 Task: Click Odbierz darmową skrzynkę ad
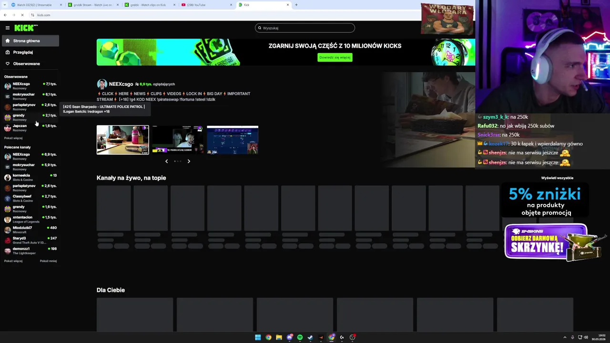point(553,242)
